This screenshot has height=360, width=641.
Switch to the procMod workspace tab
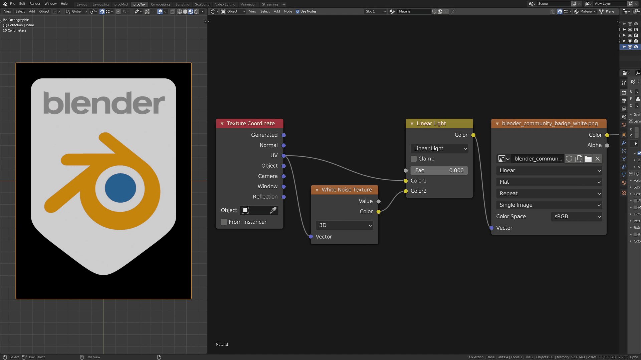[x=121, y=4]
